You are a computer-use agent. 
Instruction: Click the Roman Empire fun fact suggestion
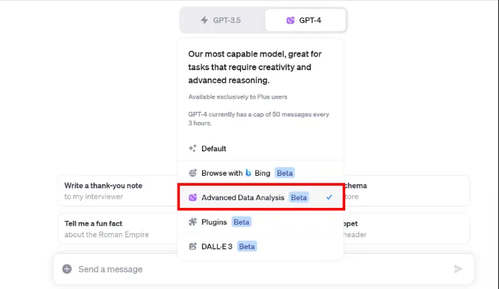[118, 229]
